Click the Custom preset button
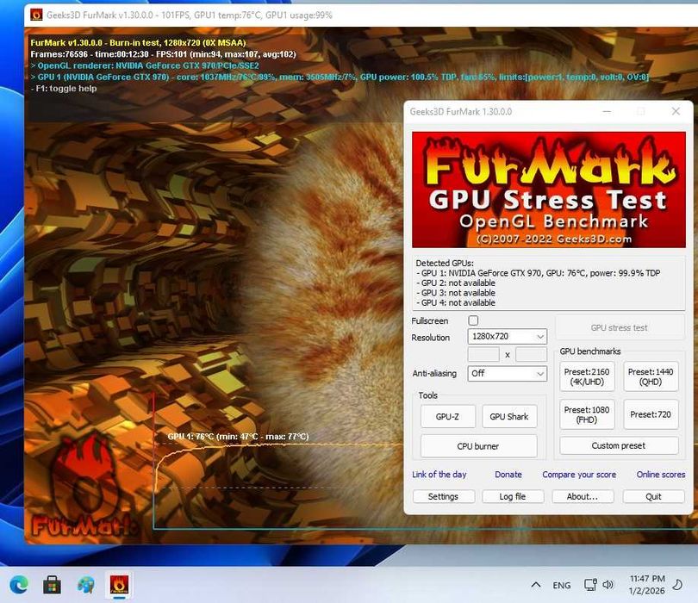The width and height of the screenshot is (698, 603). (619, 445)
